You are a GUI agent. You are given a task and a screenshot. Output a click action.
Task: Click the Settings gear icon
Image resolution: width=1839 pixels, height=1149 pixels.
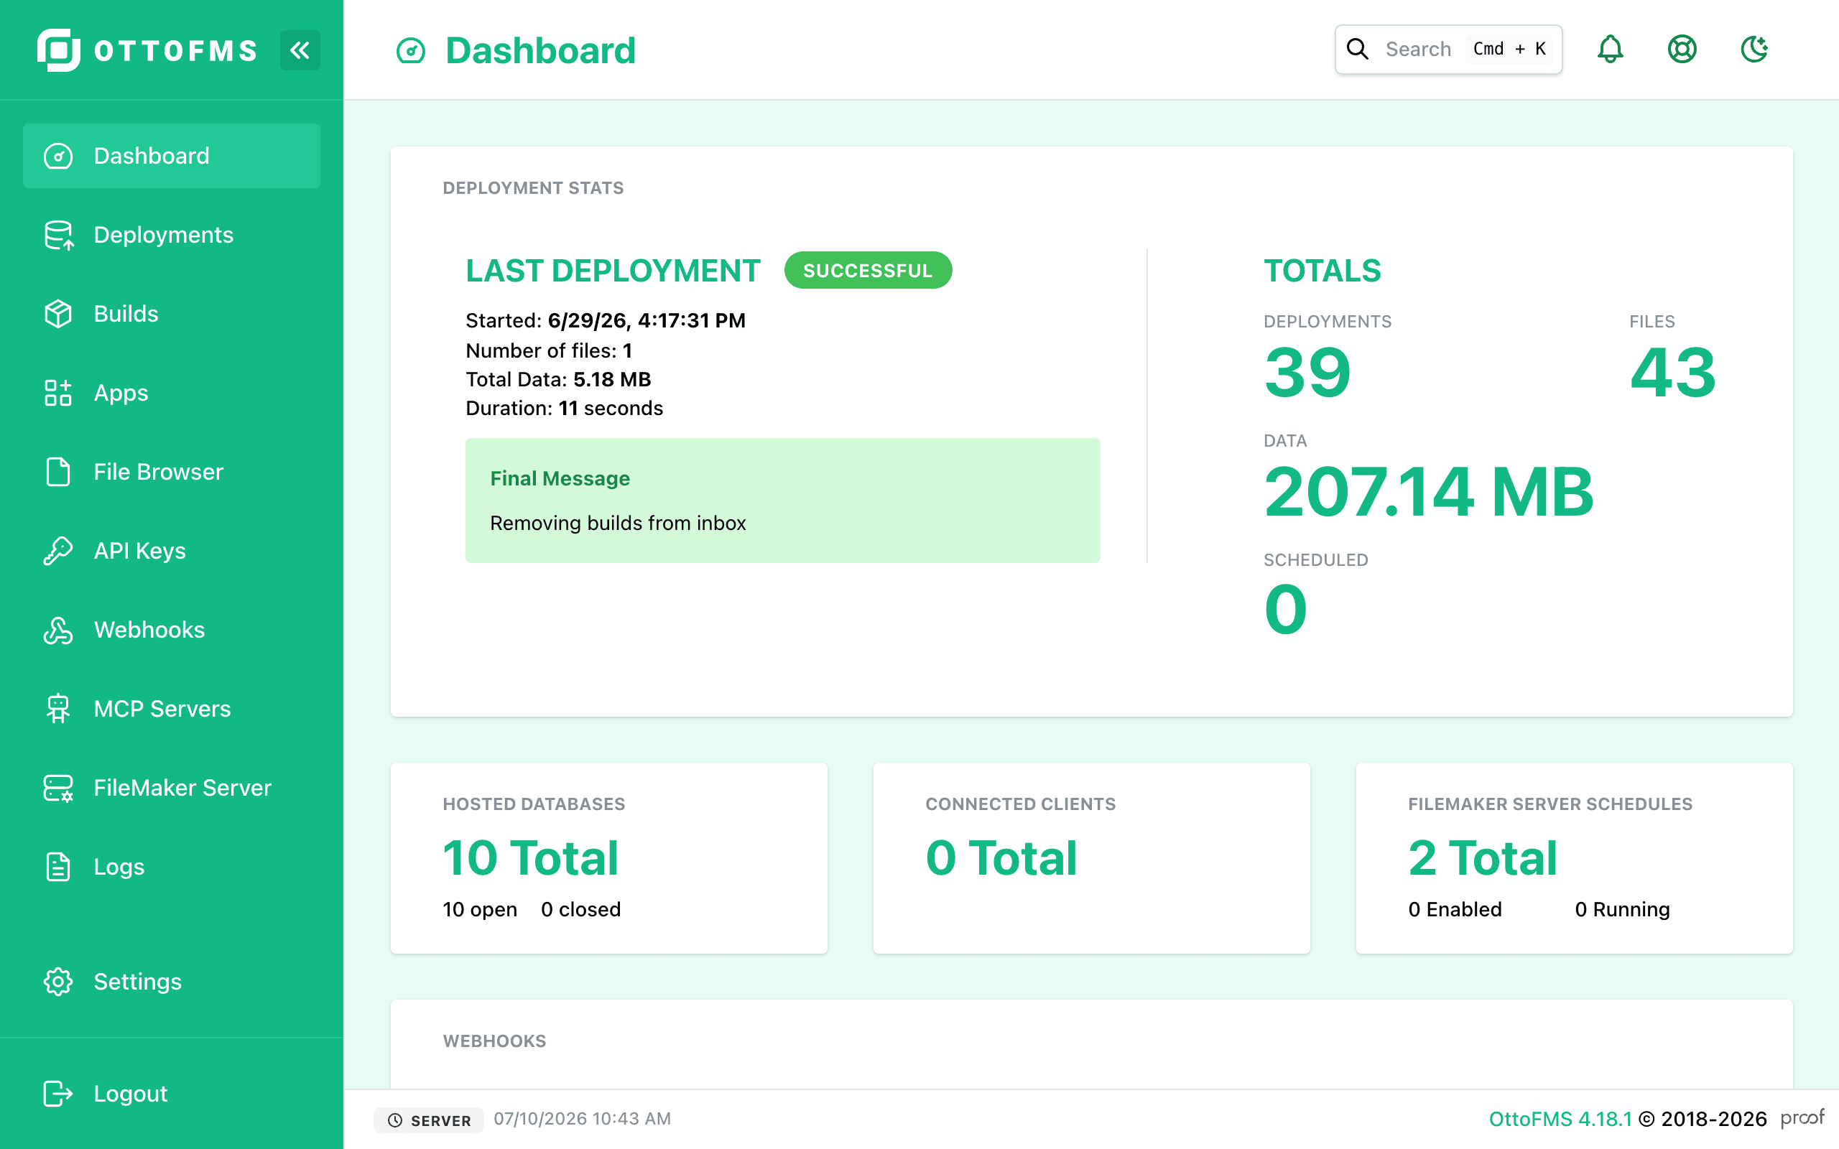tap(58, 982)
